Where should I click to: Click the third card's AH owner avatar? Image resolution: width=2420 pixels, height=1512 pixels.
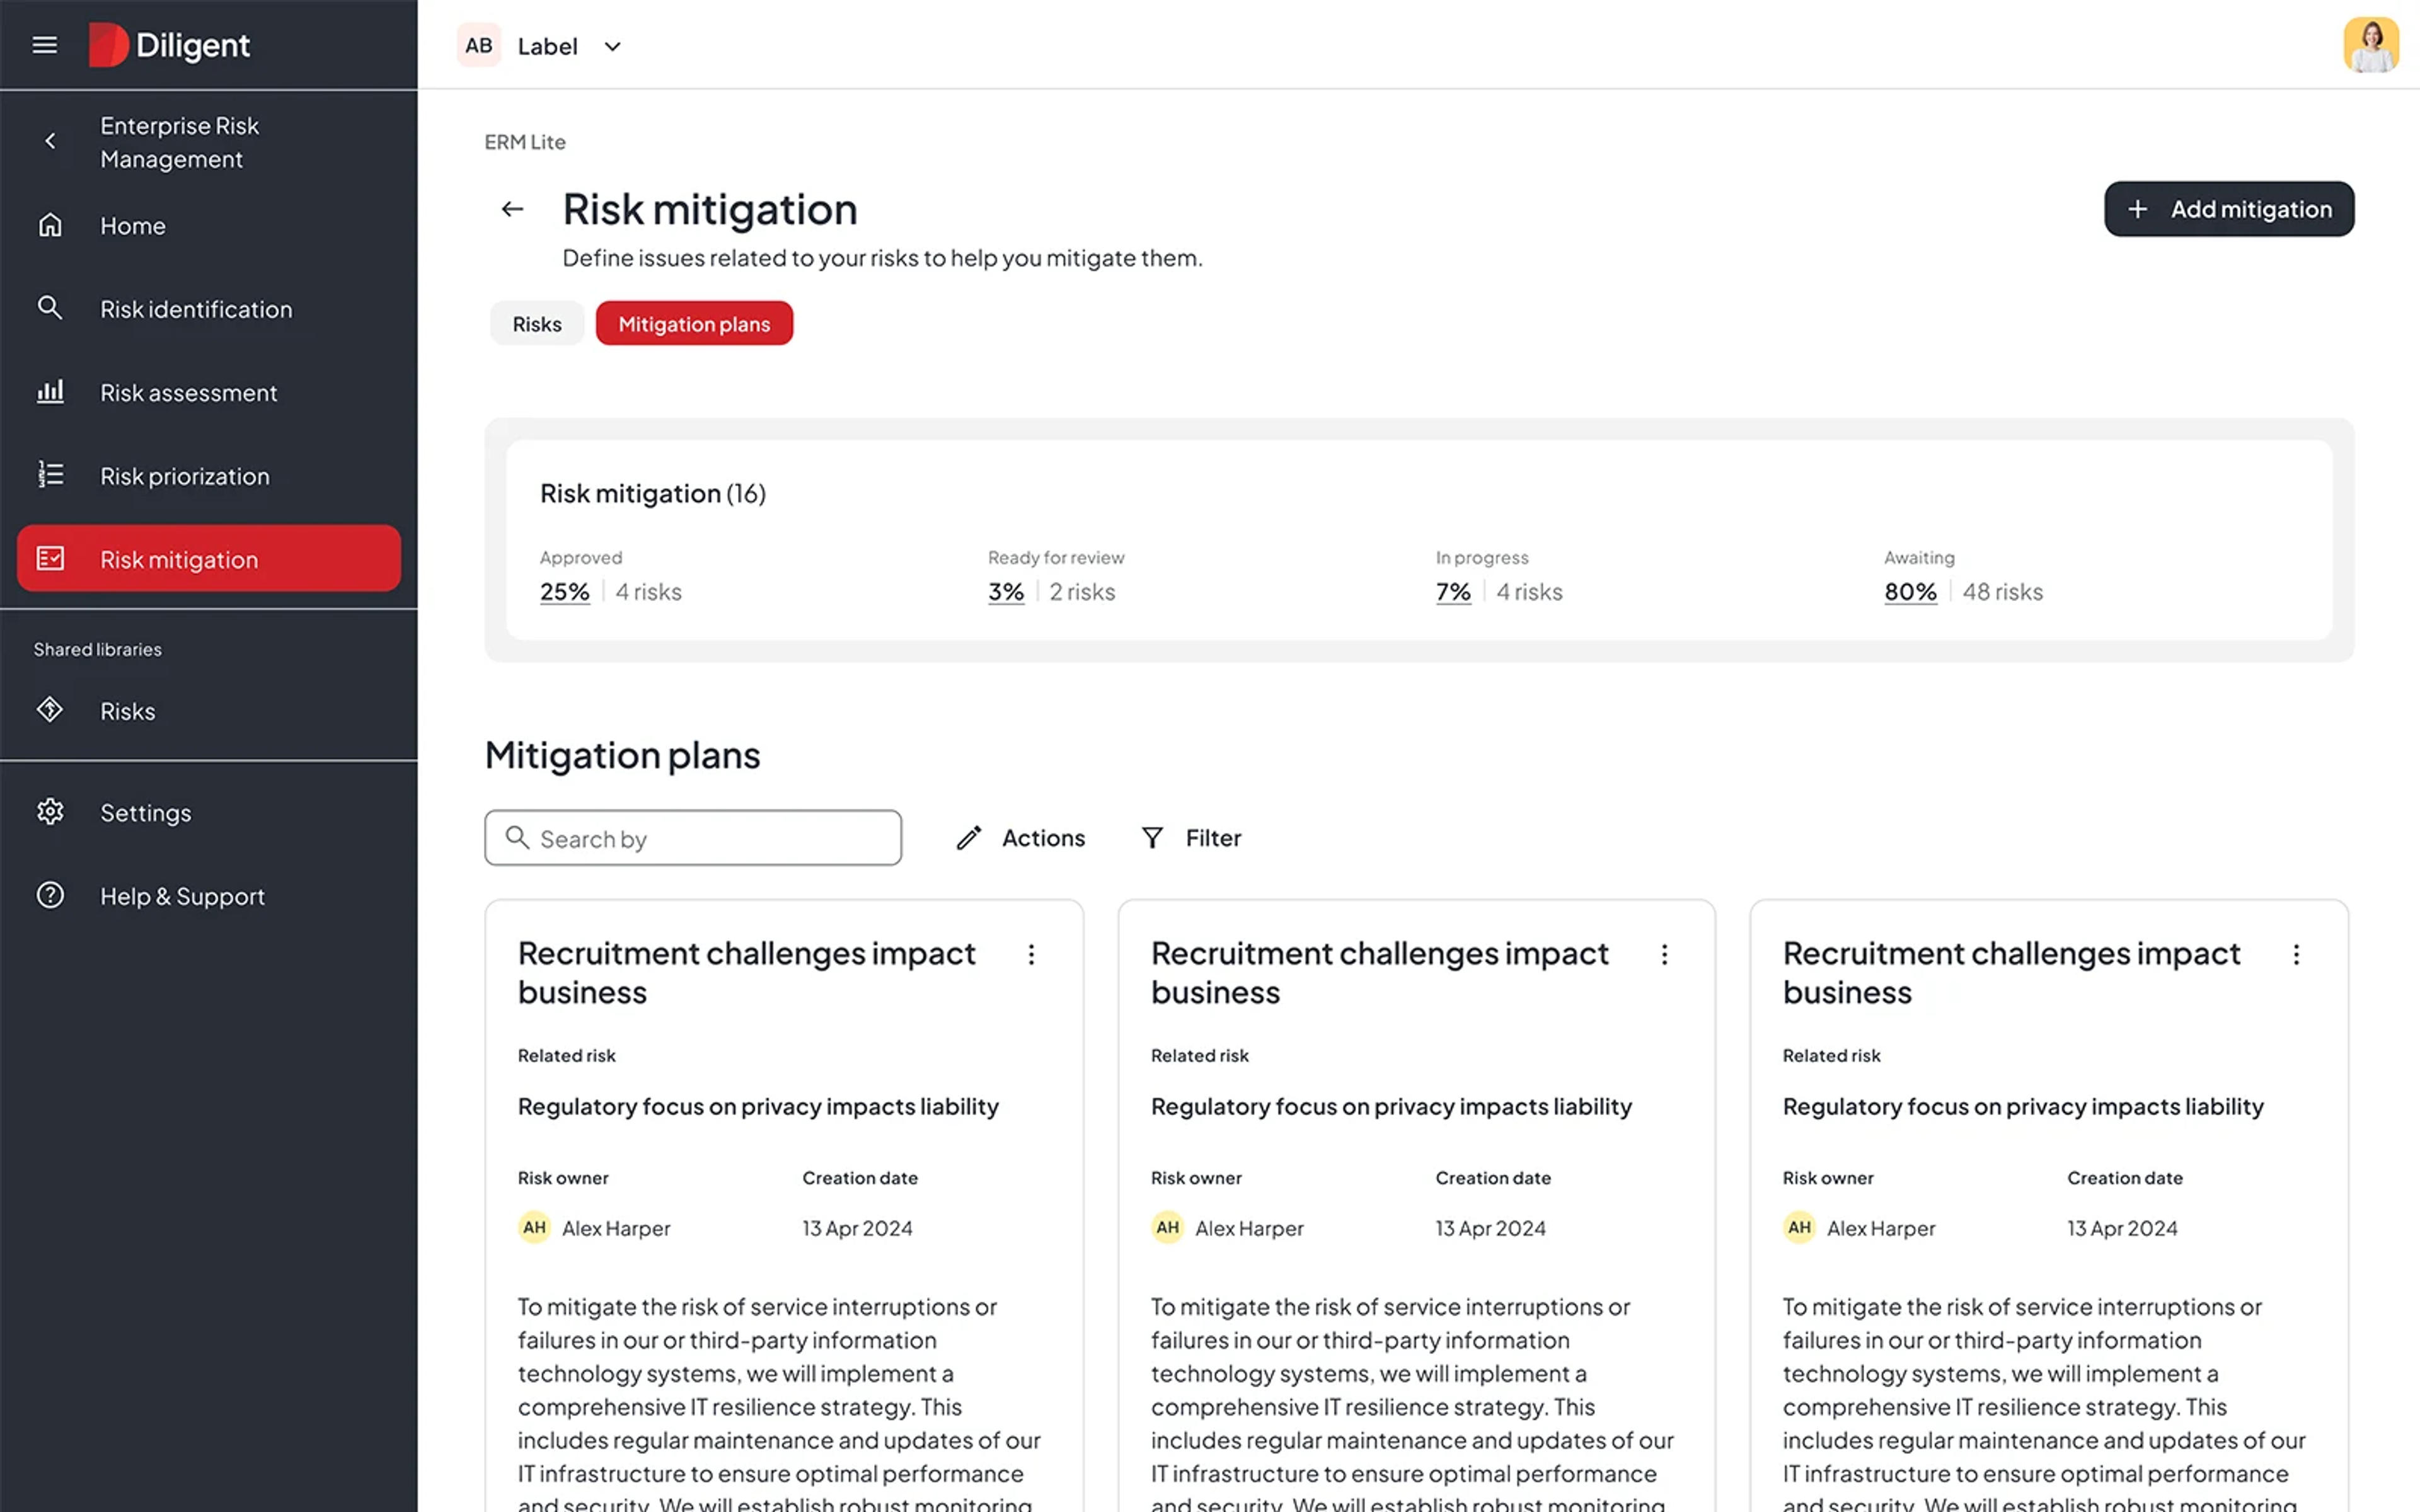[1800, 1227]
